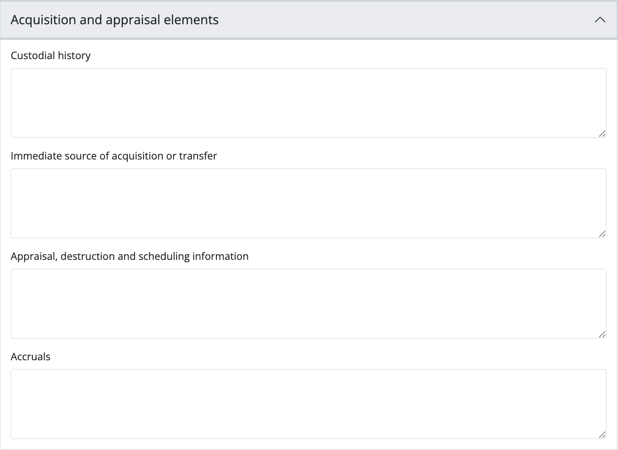This screenshot has height=450, width=618.
Task: Click 'scheduling information' text in the third label
Action: pyautogui.click(x=193, y=256)
